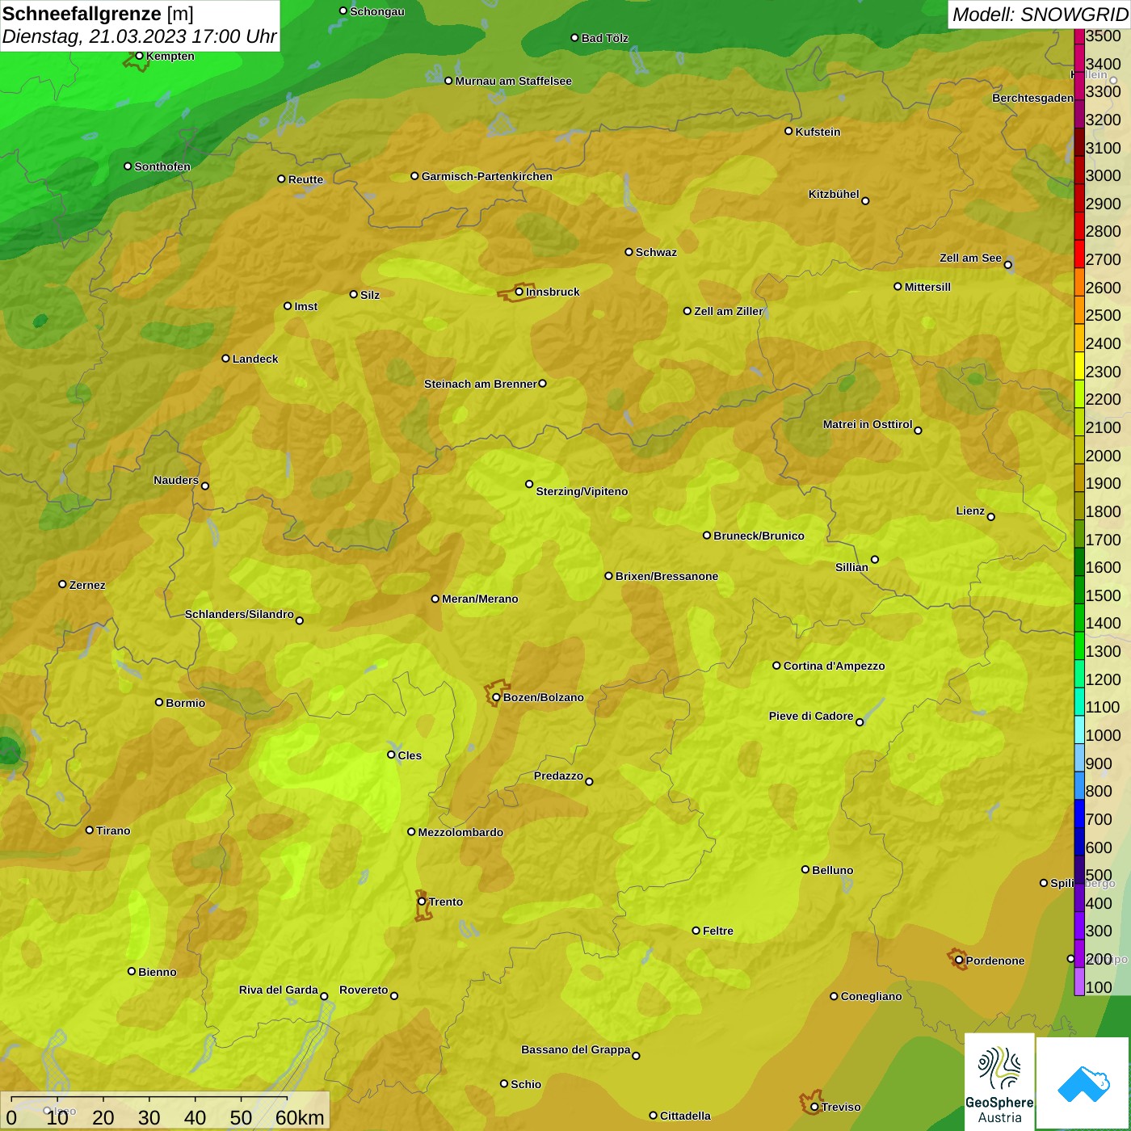Viewport: 1131px width, 1131px height.
Task: Select the Innsbruck city marker
Action: (x=519, y=292)
